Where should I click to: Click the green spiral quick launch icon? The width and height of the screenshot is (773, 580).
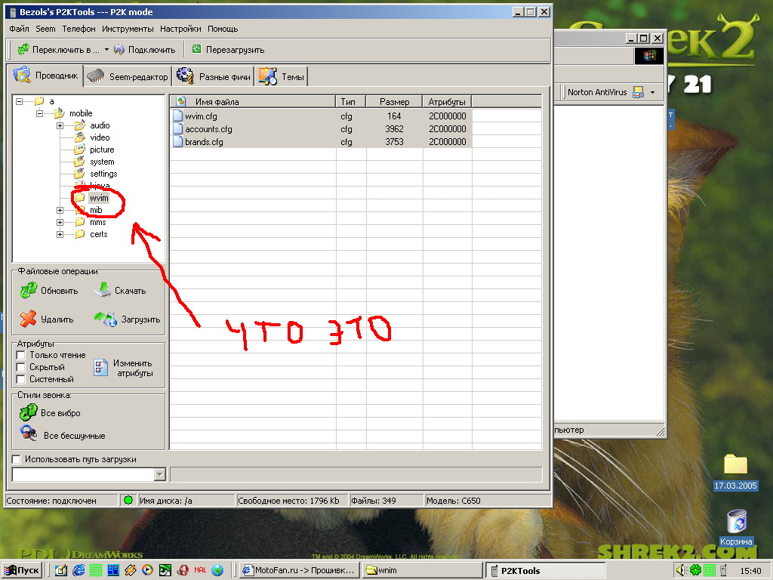click(95, 571)
